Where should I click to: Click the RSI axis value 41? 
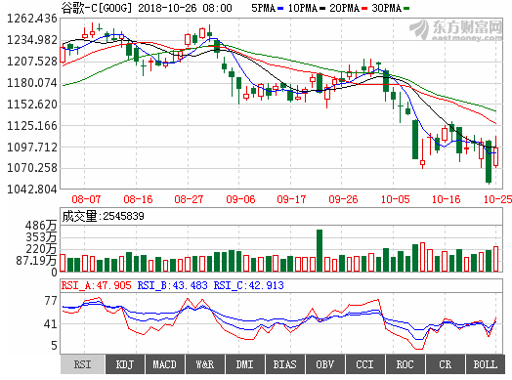pyautogui.click(x=51, y=324)
